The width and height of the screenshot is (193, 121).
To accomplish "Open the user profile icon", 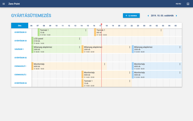I will click(188, 4).
